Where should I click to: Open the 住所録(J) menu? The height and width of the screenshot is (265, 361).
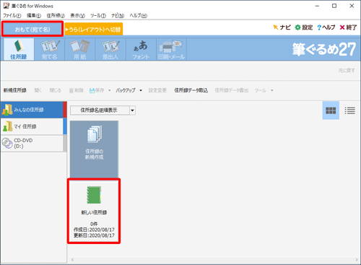(x=56, y=16)
